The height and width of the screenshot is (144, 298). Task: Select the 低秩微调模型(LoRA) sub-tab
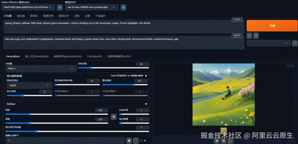click(119, 56)
